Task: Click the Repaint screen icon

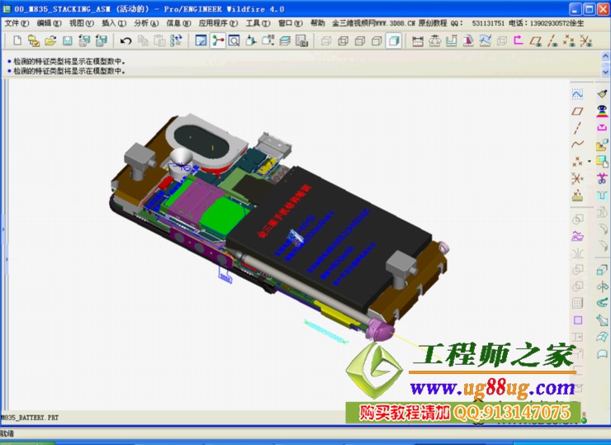Action: click(x=201, y=40)
